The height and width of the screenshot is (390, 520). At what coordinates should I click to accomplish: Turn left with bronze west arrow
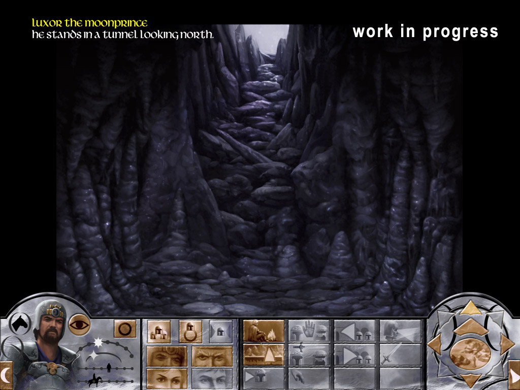click(435, 345)
